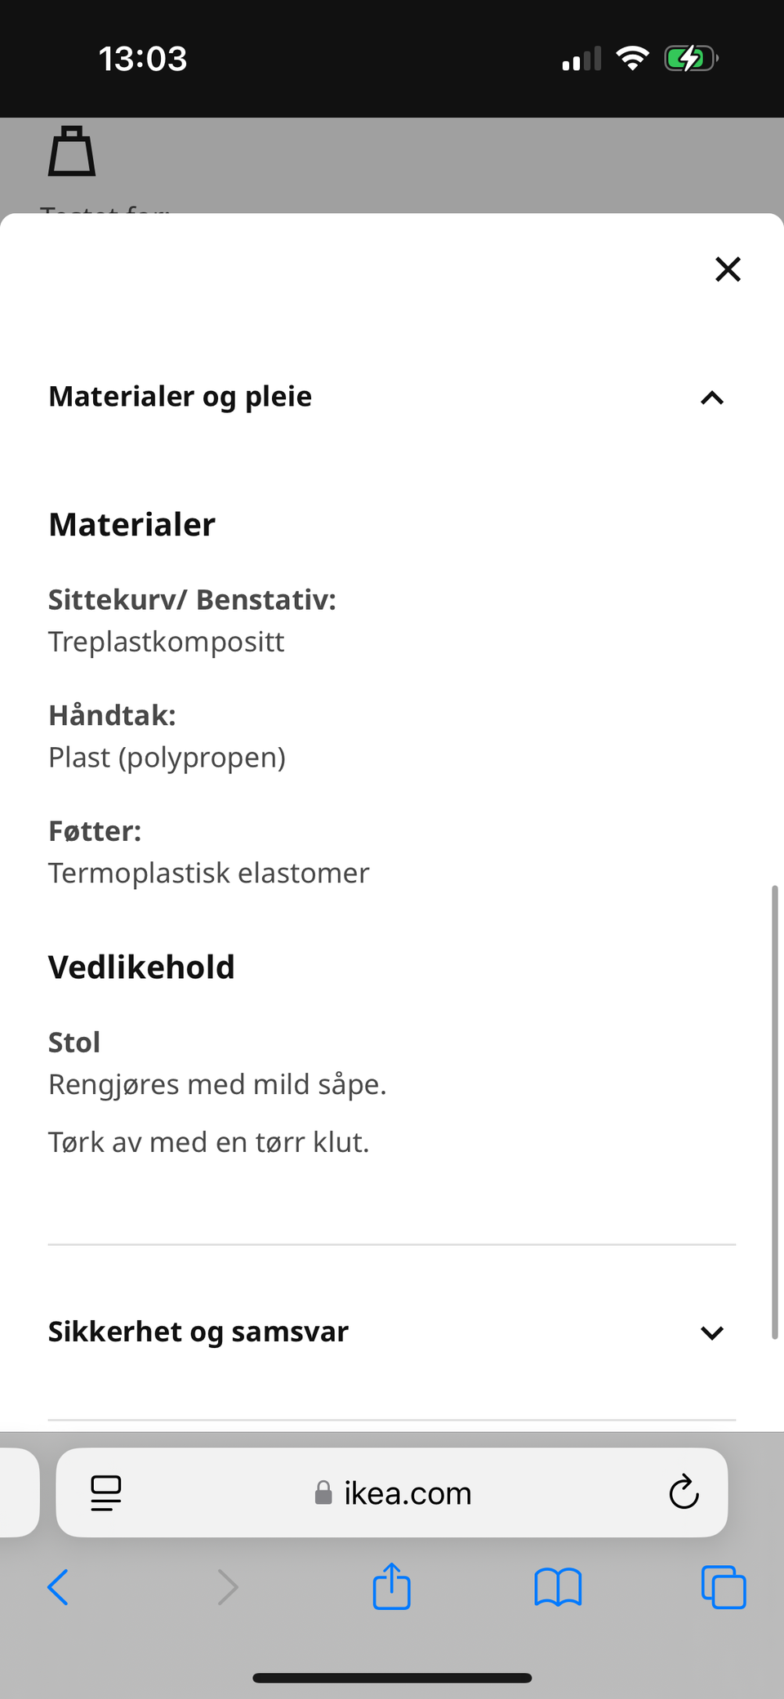
Task: Toggle the Materialer og pleie disclosure chevron
Action: click(710, 398)
